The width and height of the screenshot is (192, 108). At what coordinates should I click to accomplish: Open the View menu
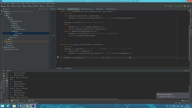(x=8, y=3)
